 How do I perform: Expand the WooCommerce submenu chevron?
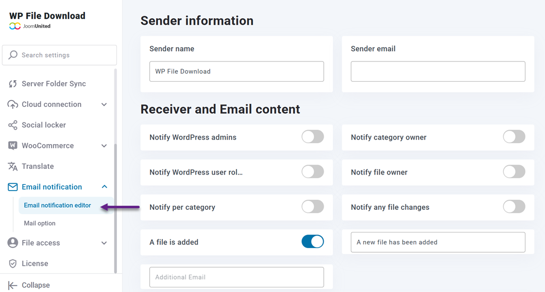[x=104, y=146]
